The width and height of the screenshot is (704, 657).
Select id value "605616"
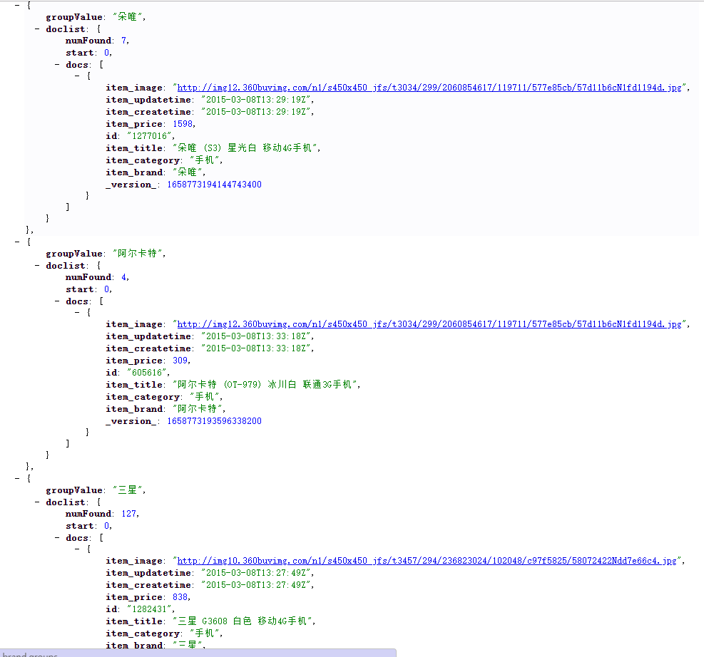[147, 373]
